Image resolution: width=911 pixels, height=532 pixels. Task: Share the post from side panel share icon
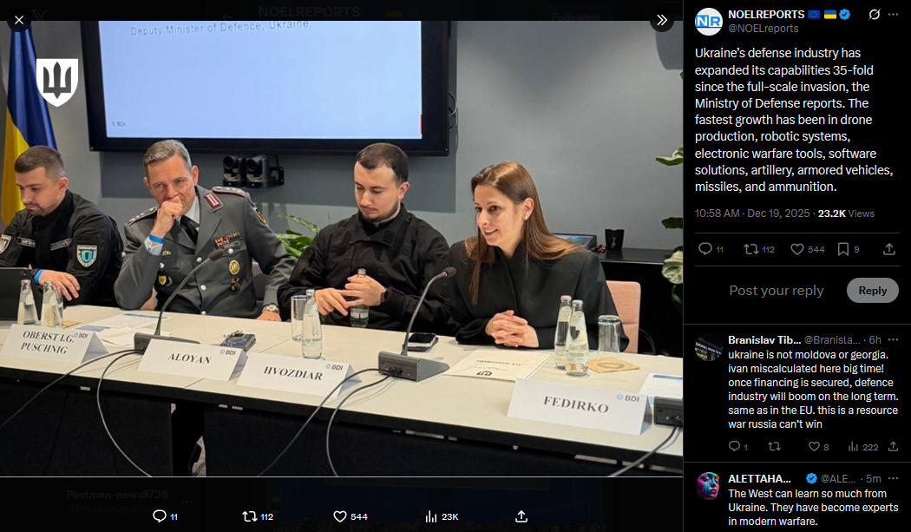889,249
